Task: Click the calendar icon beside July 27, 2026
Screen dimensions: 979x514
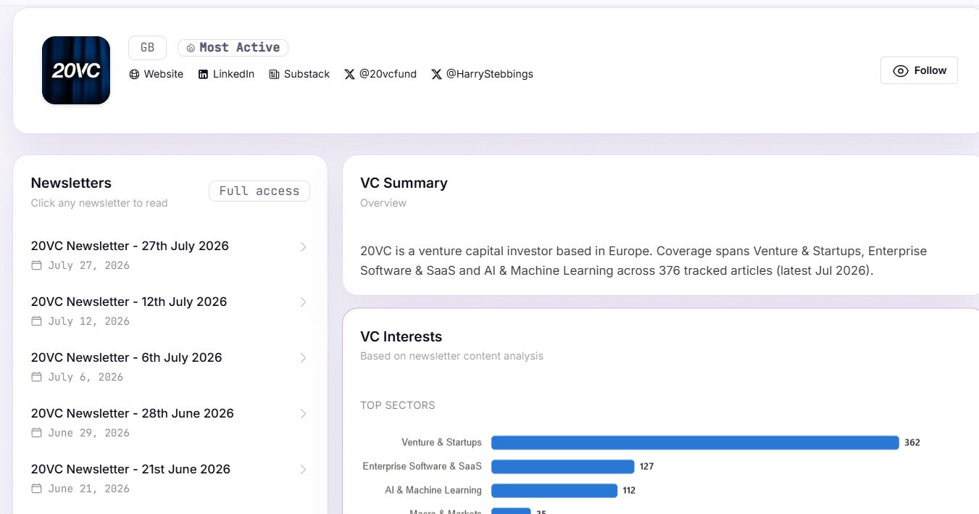Action: (x=37, y=265)
